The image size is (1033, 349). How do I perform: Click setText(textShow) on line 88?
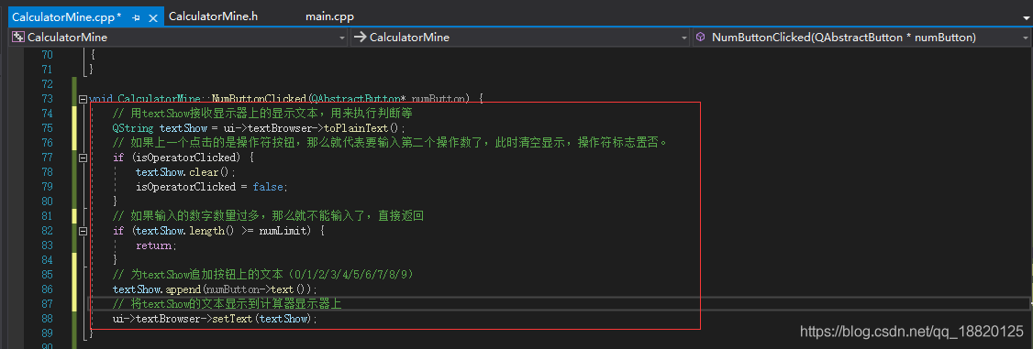(265, 319)
